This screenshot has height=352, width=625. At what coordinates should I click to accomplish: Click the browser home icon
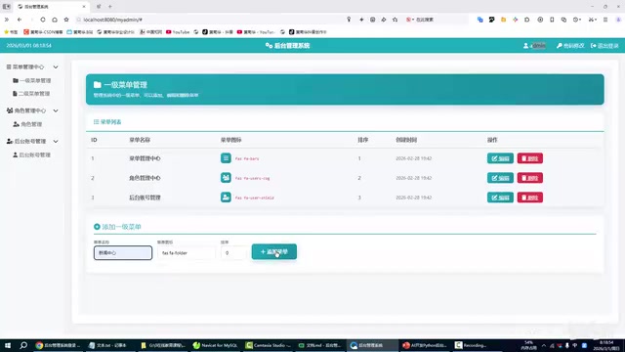coord(55,20)
